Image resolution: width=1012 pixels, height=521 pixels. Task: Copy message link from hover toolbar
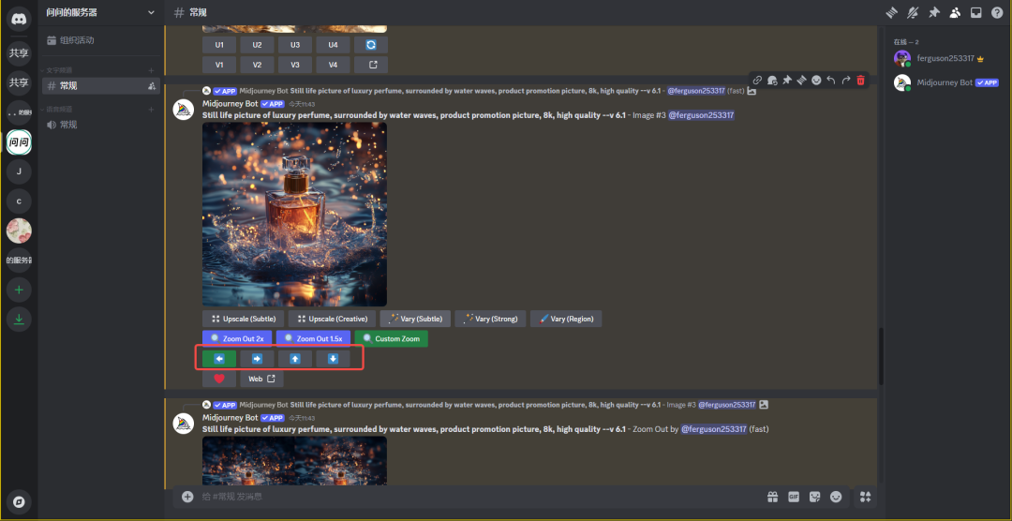click(x=758, y=80)
